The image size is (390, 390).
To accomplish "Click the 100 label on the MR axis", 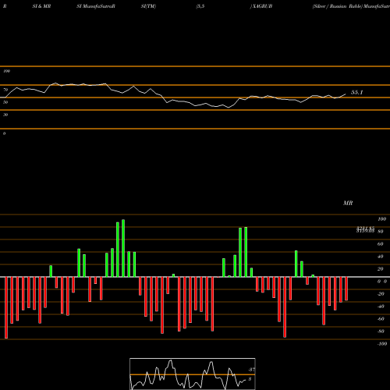I will (382, 219).
